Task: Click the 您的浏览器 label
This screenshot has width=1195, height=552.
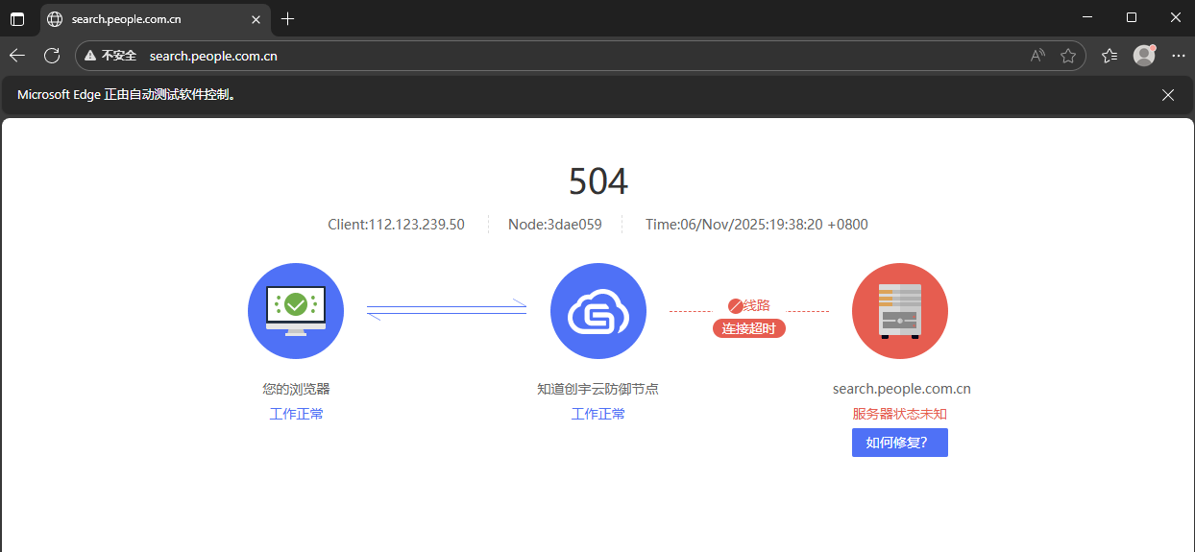Action: coord(296,389)
